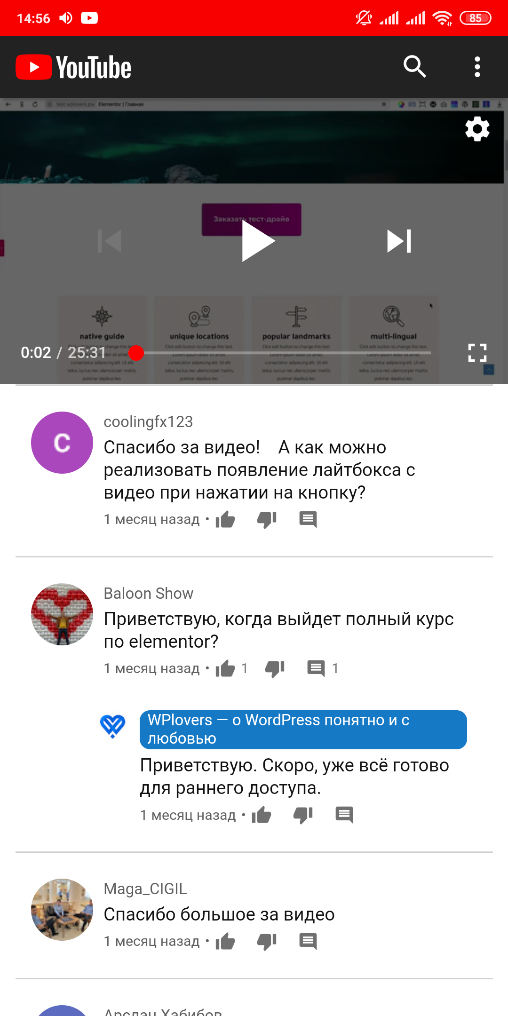Open YouTube search
508x1016 pixels.
pyautogui.click(x=414, y=66)
